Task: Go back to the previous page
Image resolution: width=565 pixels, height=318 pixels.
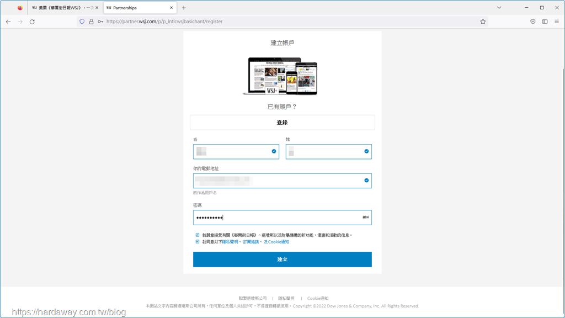Action: pos(8,22)
